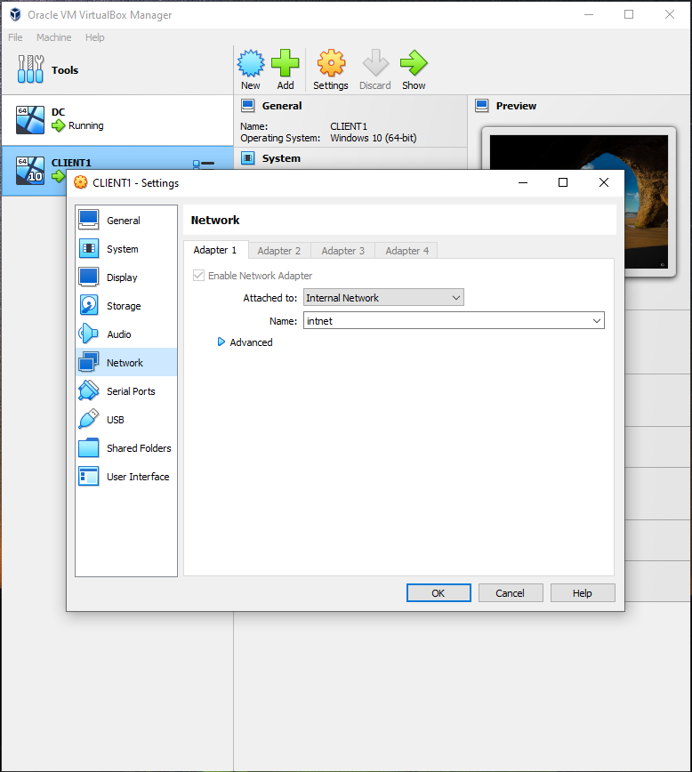Click the New machine toolbar icon
The height and width of the screenshot is (772, 692).
251,70
